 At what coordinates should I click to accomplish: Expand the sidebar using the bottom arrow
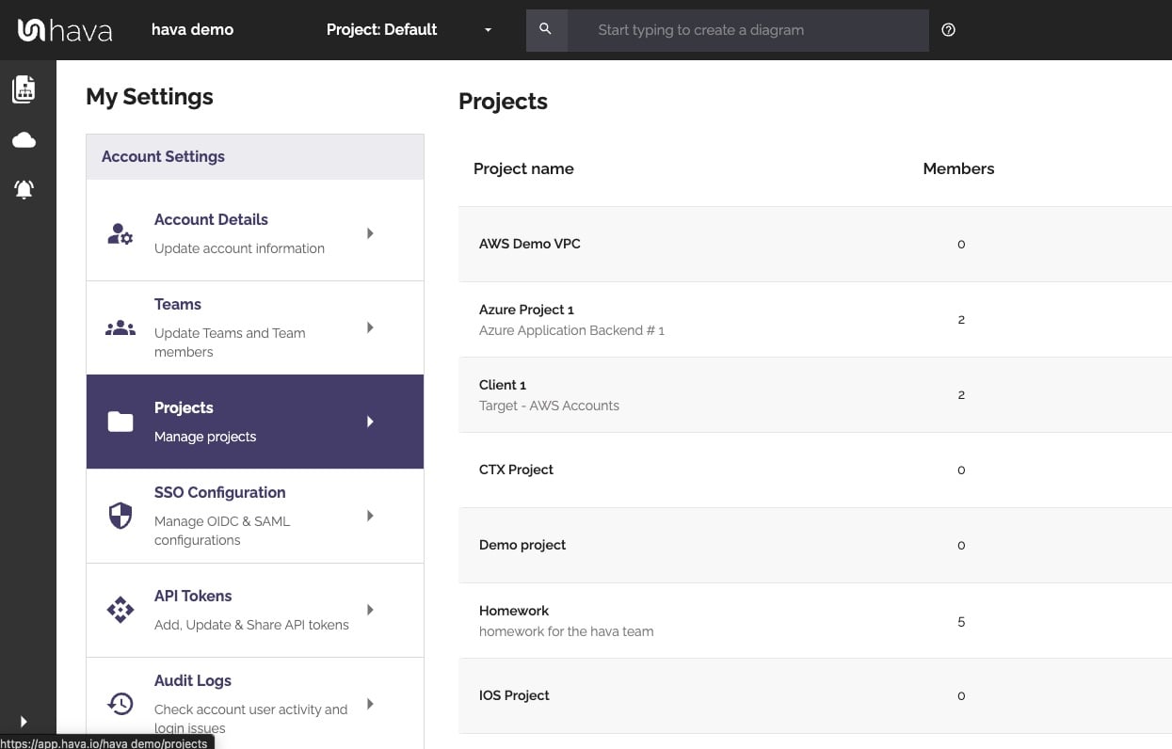click(x=23, y=722)
